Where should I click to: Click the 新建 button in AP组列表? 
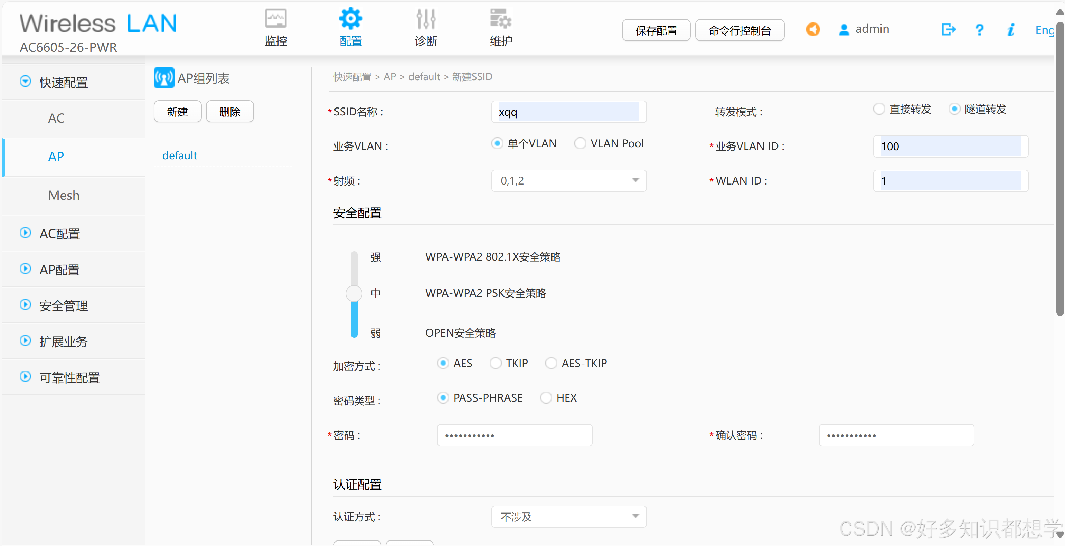[x=177, y=112]
